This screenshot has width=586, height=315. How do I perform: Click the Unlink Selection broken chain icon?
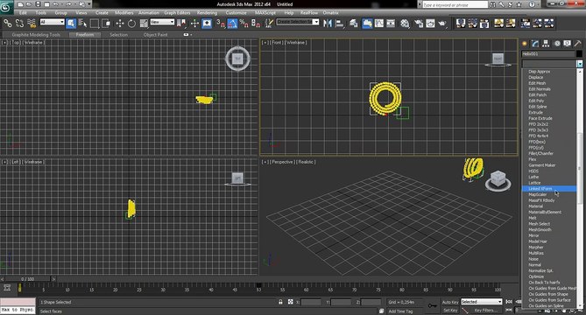pyautogui.click(x=19, y=23)
